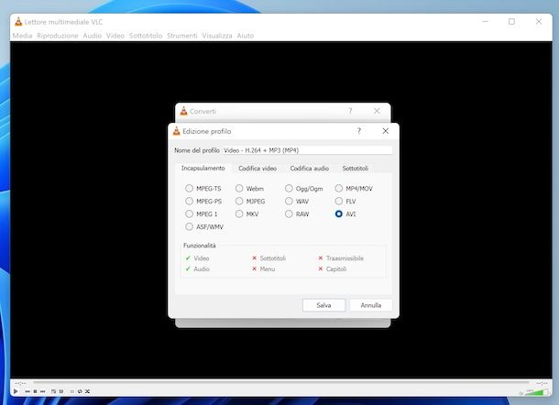Open the Strumenti menu
Screen dimensions: 559x405
[x=181, y=36]
